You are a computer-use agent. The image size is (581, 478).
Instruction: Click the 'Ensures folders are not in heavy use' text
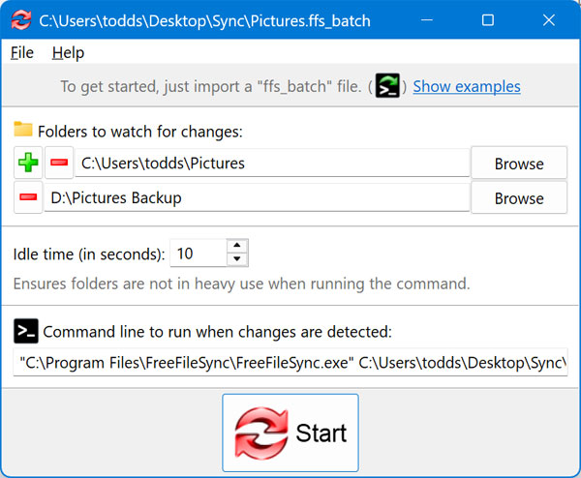(241, 284)
